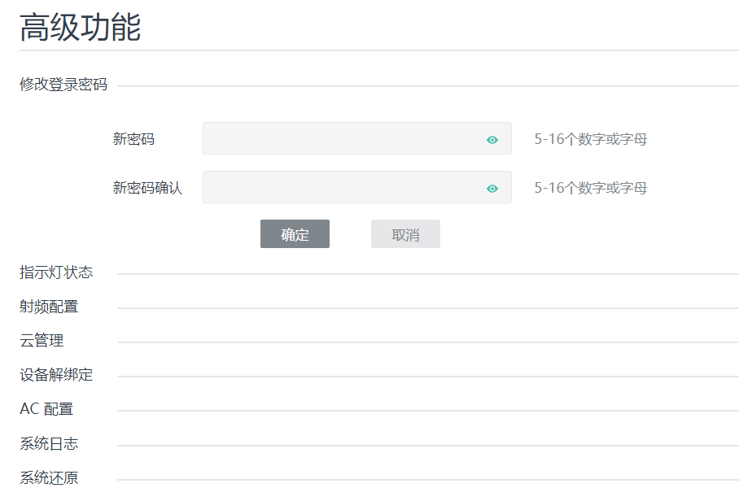Select hint text beside 新密码确认 field
Image resolution: width=739 pixels, height=501 pixels.
pyautogui.click(x=591, y=189)
